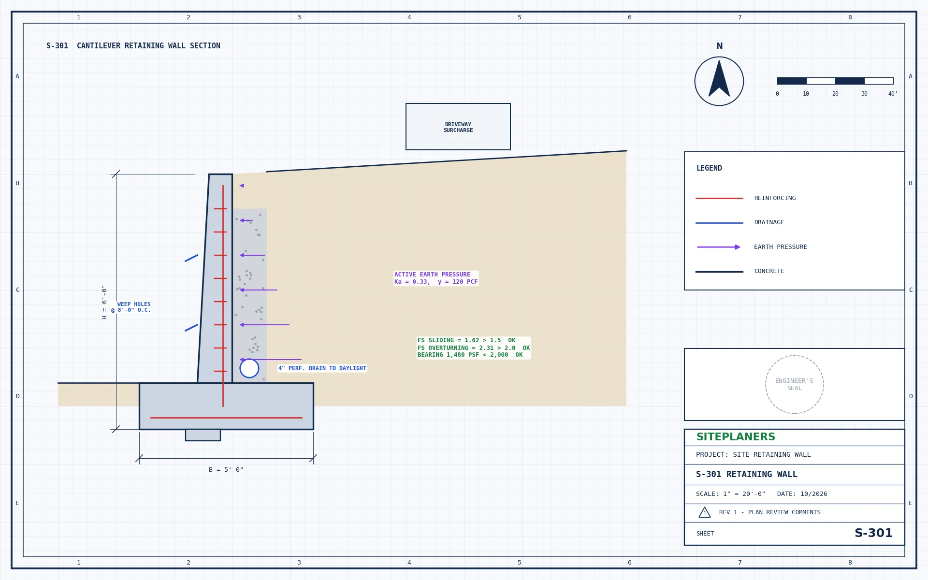Click the perforated drain pipe circle
Viewport: 928px width, 580px height.
click(x=249, y=368)
